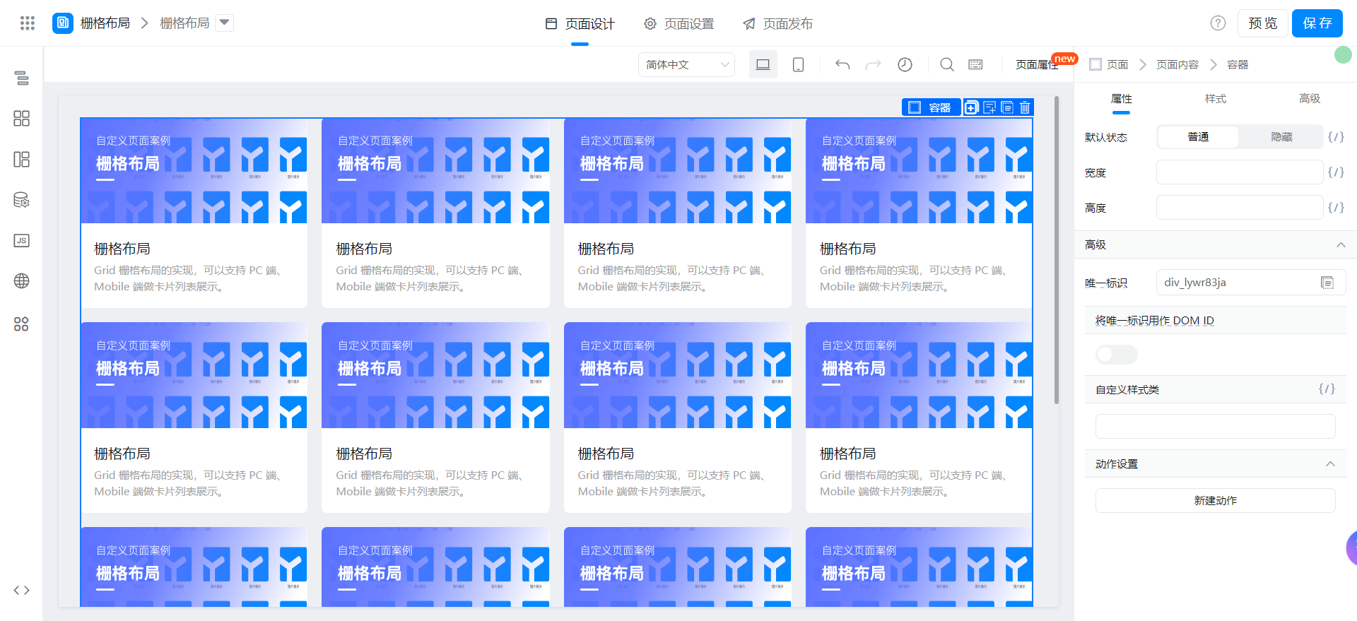The width and height of the screenshot is (1357, 621).
Task: Click 容器 in the breadcrumb
Action: 1238,64
